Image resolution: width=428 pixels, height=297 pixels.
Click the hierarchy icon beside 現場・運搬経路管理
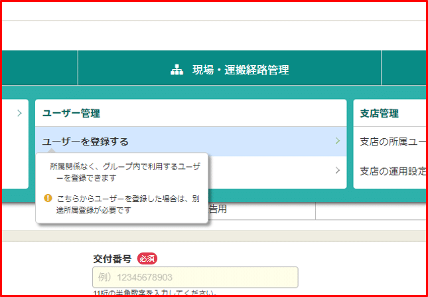click(177, 70)
